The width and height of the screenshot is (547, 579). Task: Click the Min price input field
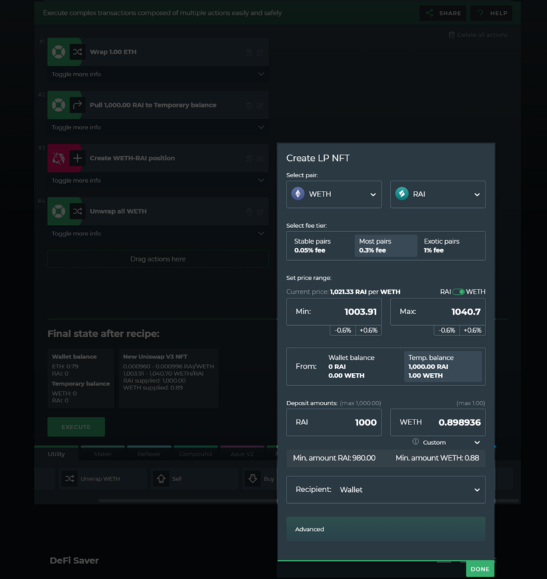click(334, 311)
